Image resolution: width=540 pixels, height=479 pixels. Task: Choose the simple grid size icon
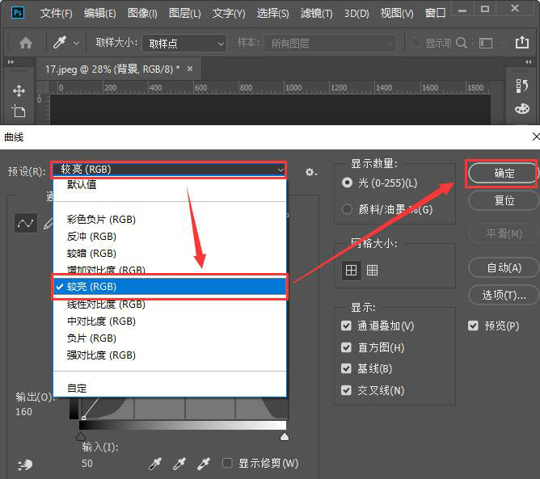coord(352,270)
